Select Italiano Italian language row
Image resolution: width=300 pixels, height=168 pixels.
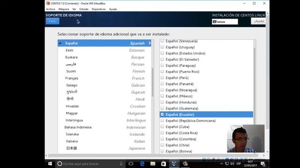105,141
